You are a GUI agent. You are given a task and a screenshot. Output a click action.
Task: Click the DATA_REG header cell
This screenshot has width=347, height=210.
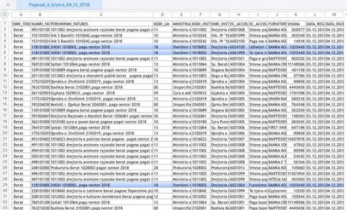coord(315,24)
